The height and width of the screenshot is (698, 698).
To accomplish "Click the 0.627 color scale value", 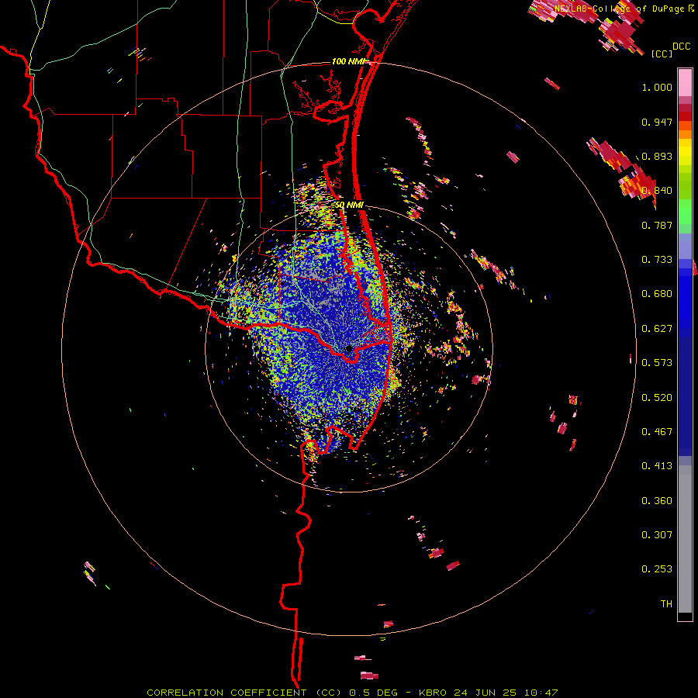I will point(657,329).
